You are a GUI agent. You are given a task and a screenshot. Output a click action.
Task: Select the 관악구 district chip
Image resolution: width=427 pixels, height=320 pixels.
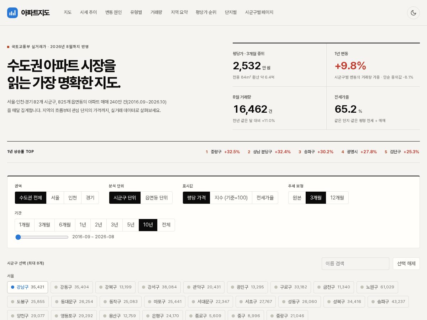pyautogui.click(x=204, y=287)
